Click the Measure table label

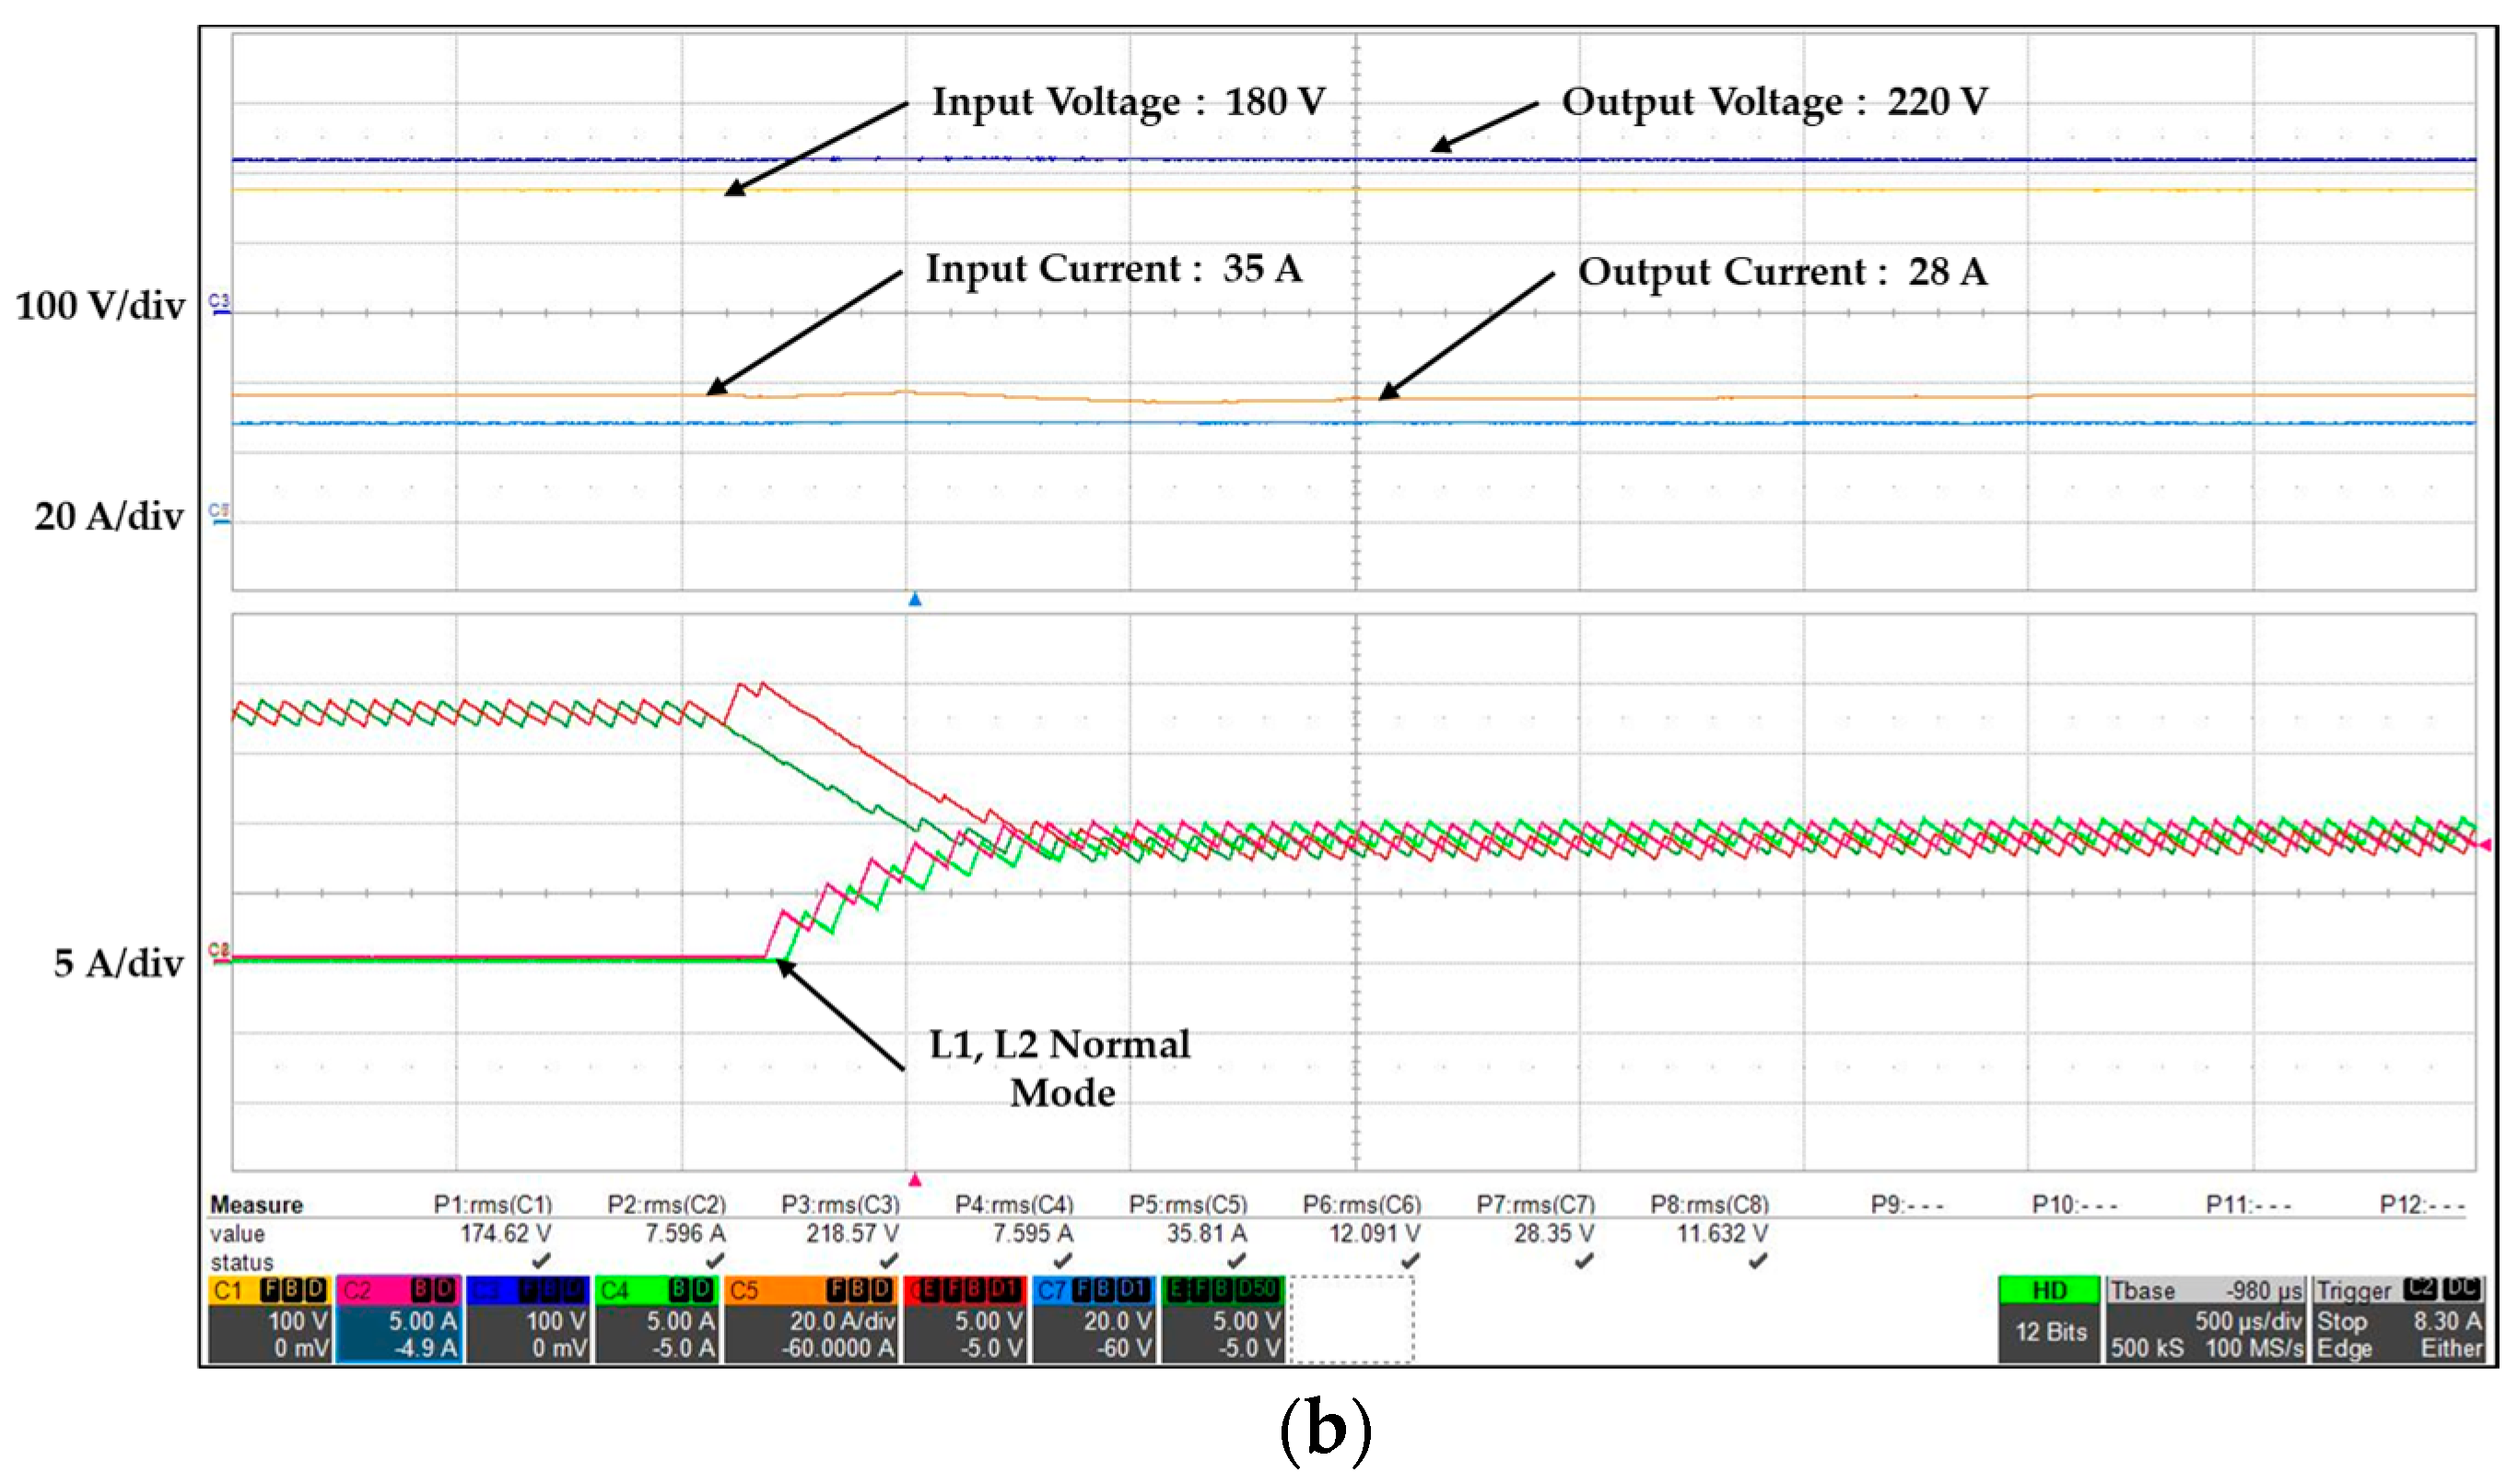pos(256,1206)
